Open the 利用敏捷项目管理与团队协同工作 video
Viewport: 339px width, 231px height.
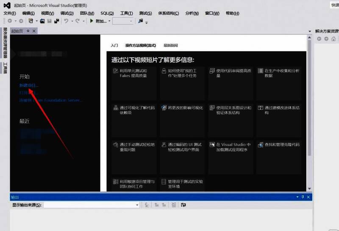click(x=134, y=184)
